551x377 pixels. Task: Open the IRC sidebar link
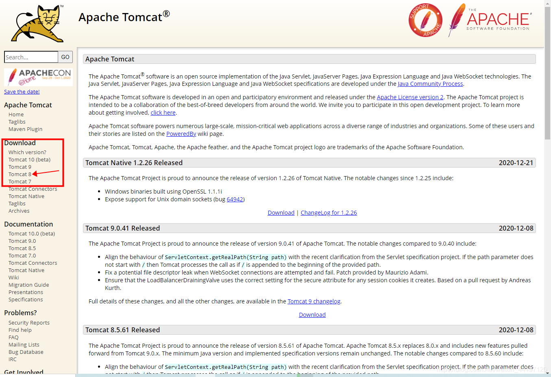click(x=13, y=360)
